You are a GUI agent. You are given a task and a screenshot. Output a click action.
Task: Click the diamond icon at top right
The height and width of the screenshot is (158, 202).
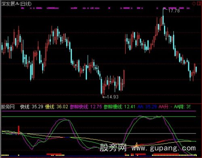[x=194, y=4]
